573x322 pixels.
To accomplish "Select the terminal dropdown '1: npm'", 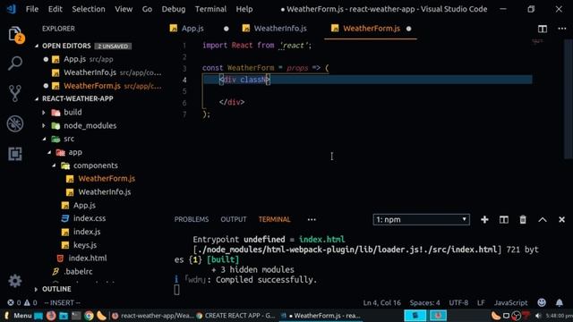I will [421, 219].
